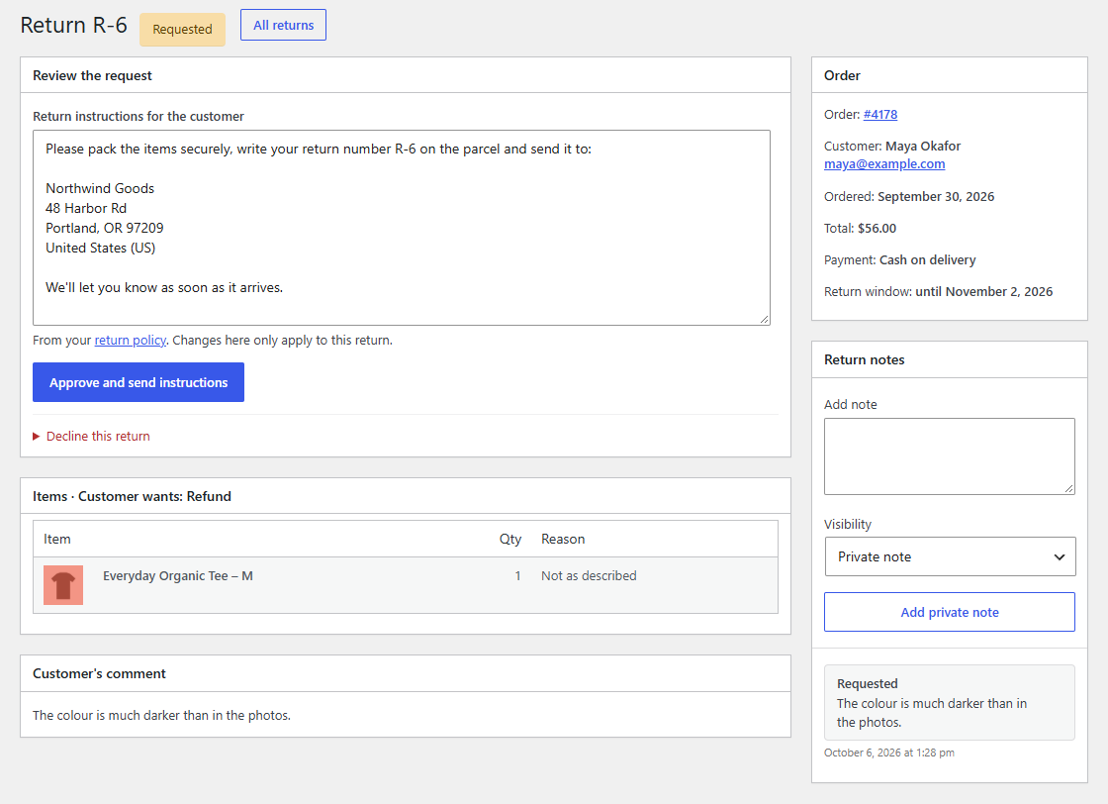The width and height of the screenshot is (1108, 804).
Task: Click the Requested note entry in Return notes
Action: click(x=949, y=702)
